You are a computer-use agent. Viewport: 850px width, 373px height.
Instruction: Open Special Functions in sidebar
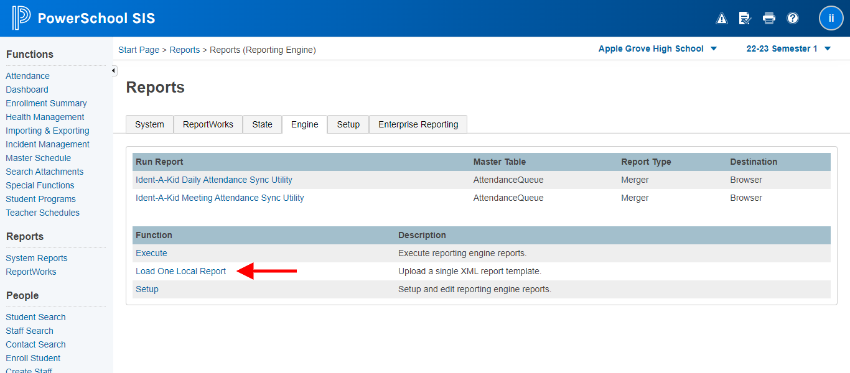pos(40,185)
